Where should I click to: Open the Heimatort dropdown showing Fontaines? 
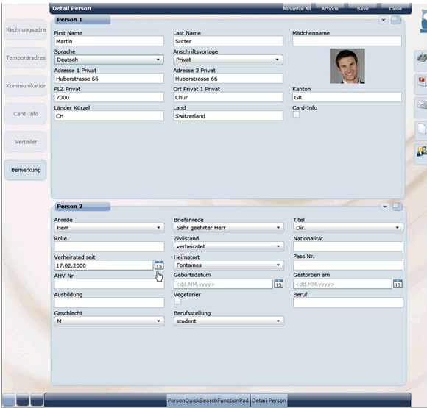coord(229,265)
